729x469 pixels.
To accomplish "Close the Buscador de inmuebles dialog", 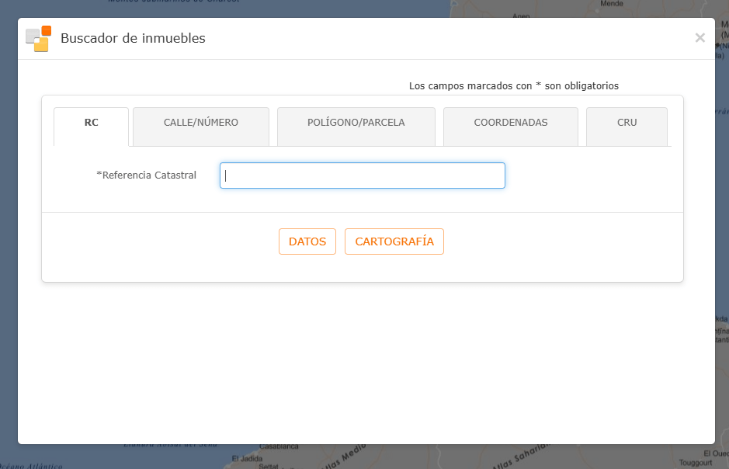I will click(699, 37).
